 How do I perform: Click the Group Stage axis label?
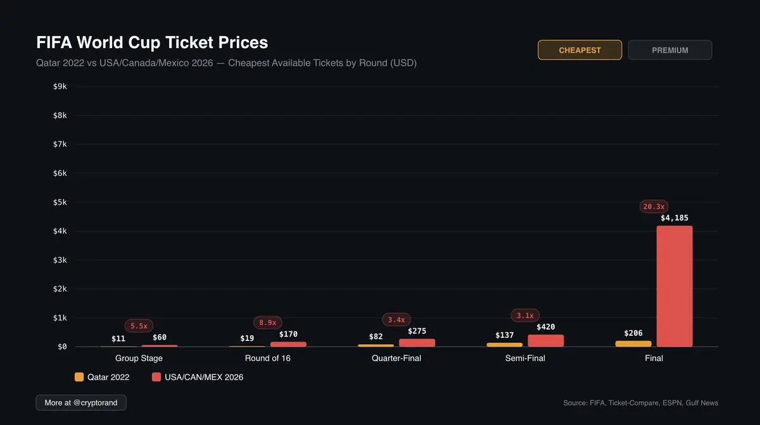[139, 358]
